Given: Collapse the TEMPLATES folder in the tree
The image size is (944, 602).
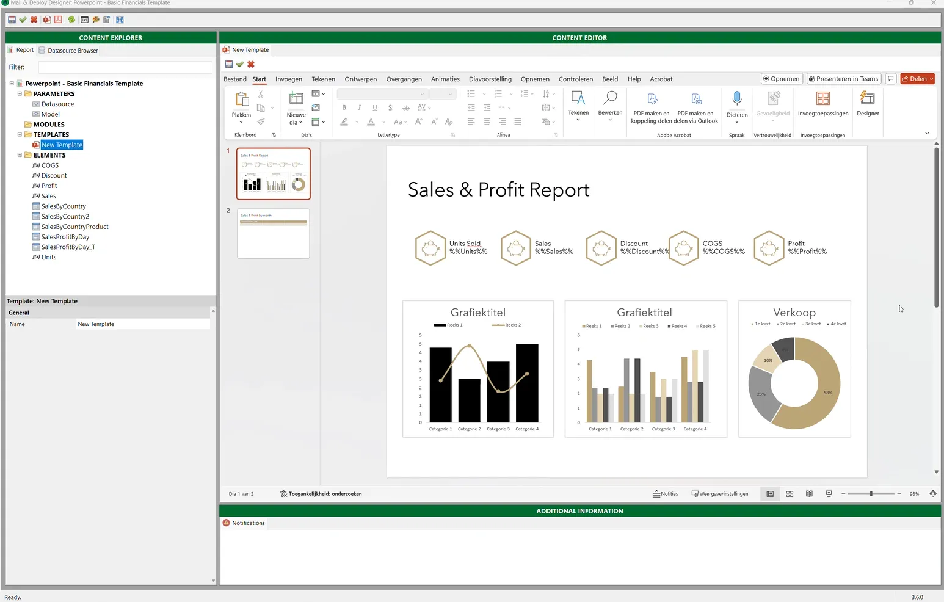Looking at the screenshot, I should point(20,135).
